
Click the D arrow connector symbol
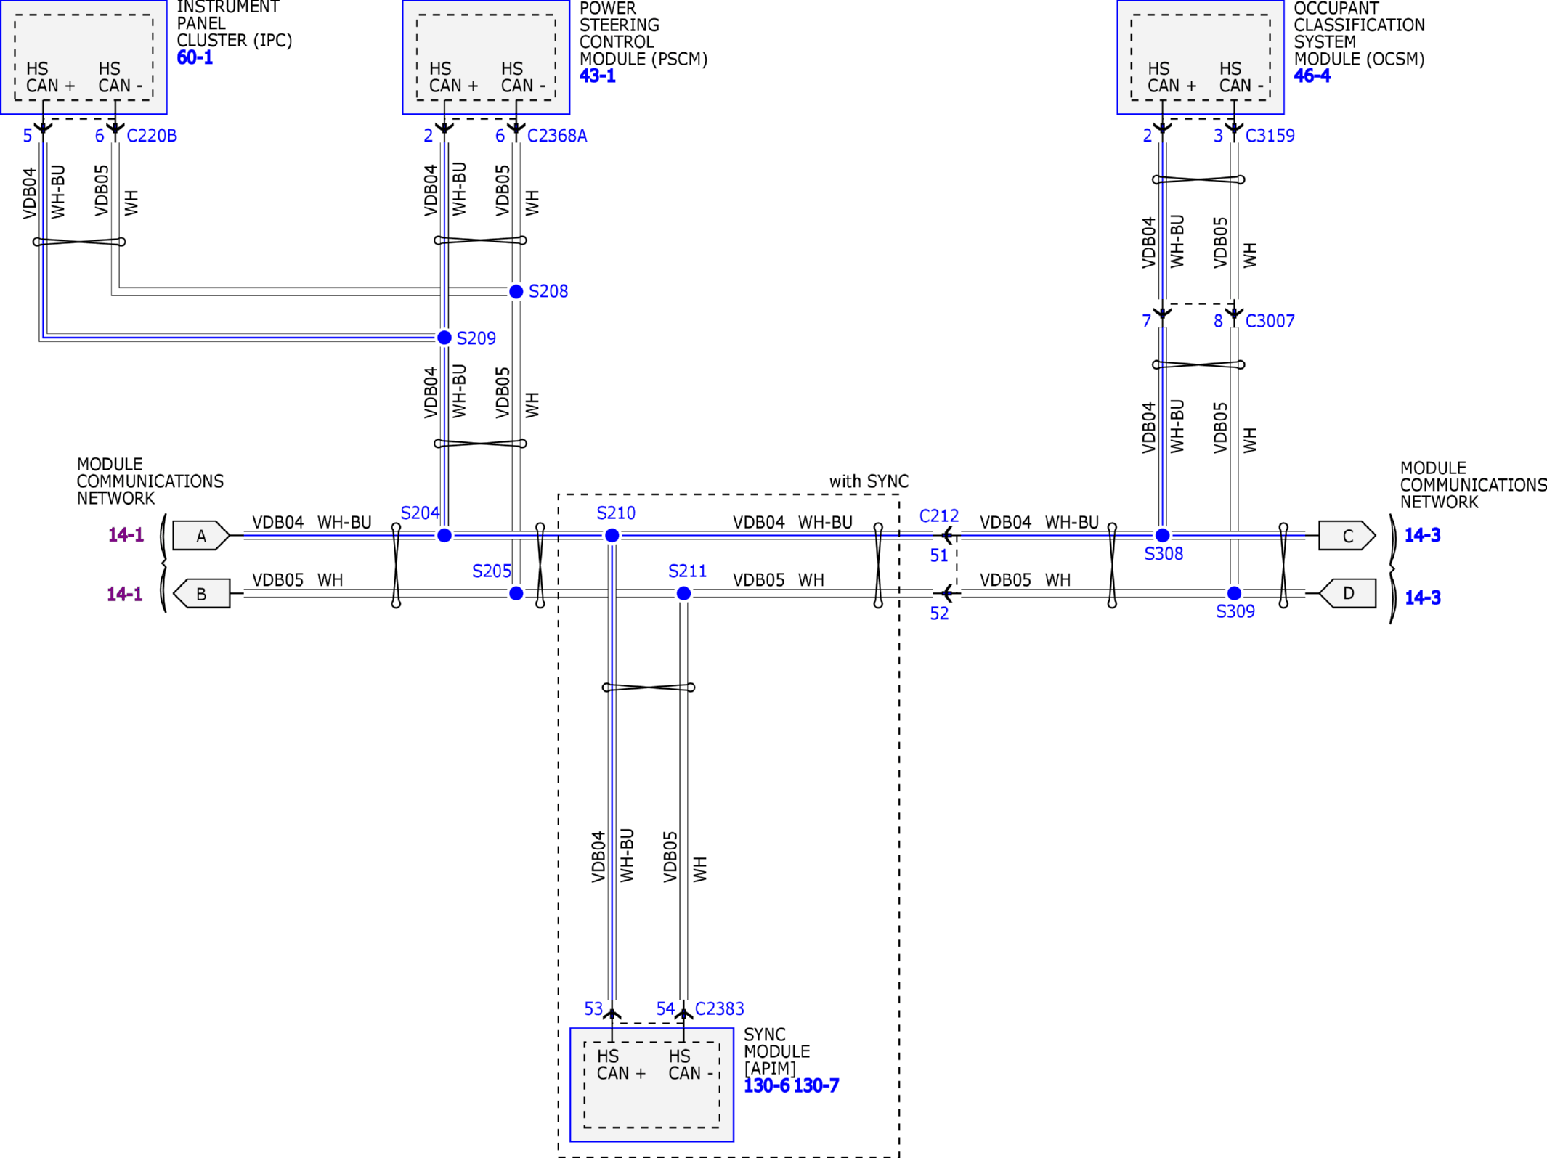point(1347,594)
